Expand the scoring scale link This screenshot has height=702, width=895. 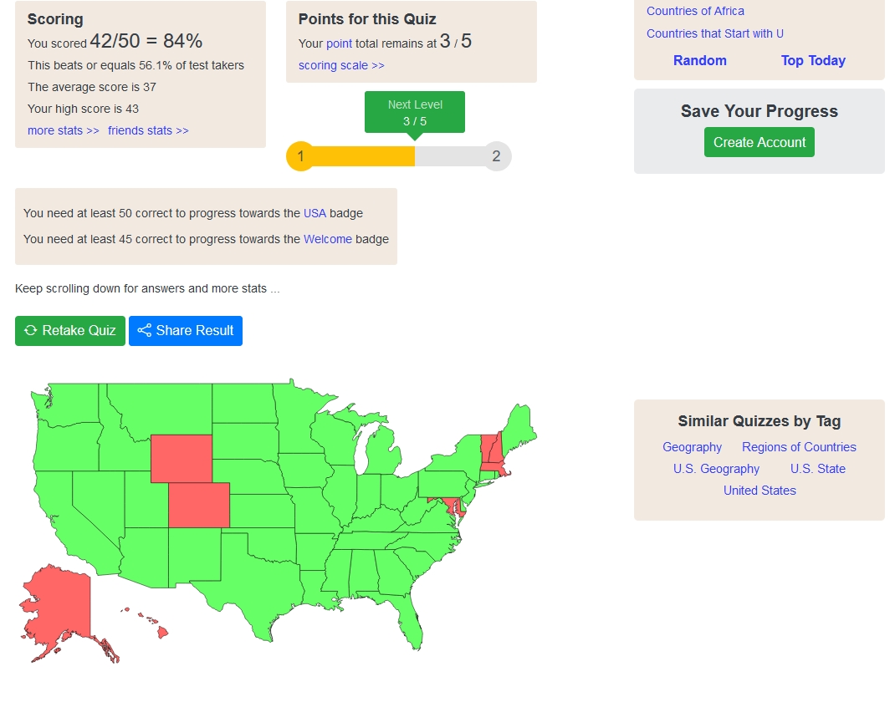[341, 65]
